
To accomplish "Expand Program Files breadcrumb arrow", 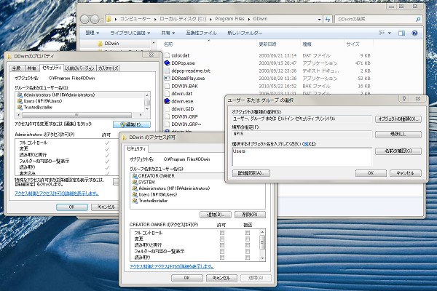I will pyautogui.click(x=249, y=19).
